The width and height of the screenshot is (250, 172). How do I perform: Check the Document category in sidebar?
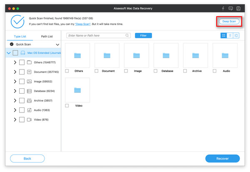(x=22, y=72)
